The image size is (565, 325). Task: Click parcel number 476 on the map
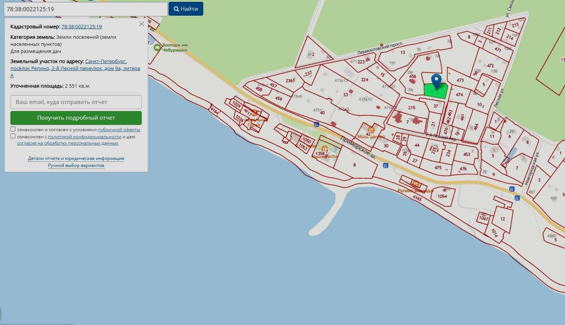[x=463, y=169]
